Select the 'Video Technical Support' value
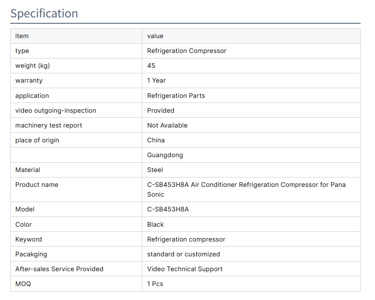375x300 pixels. coord(185,269)
